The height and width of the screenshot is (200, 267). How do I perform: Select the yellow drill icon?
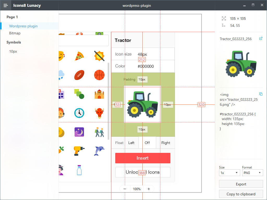pyautogui.click(x=79, y=151)
